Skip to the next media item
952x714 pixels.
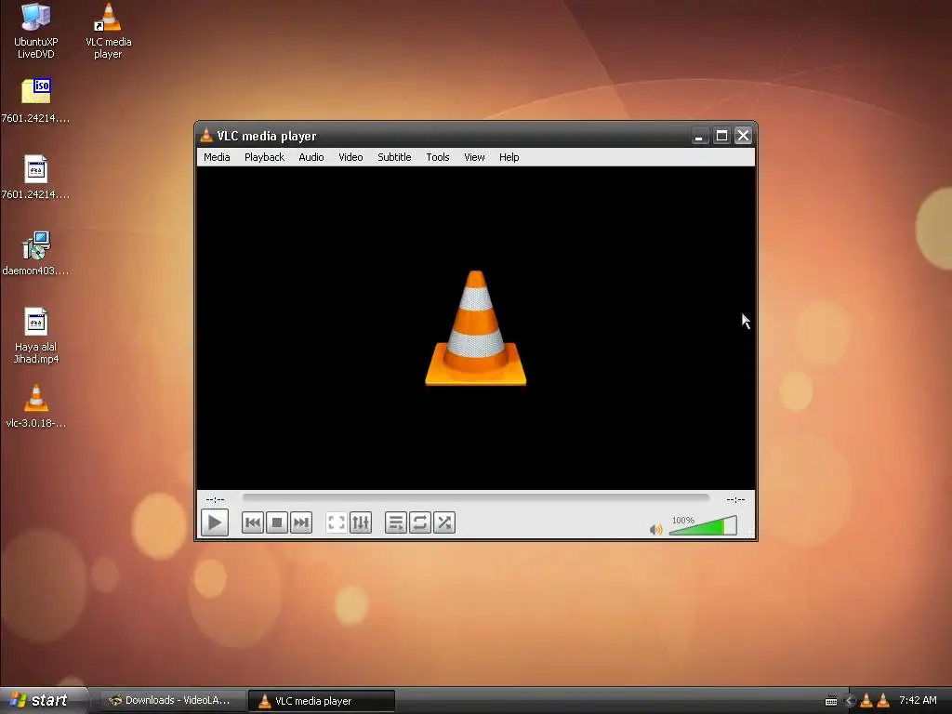point(301,522)
